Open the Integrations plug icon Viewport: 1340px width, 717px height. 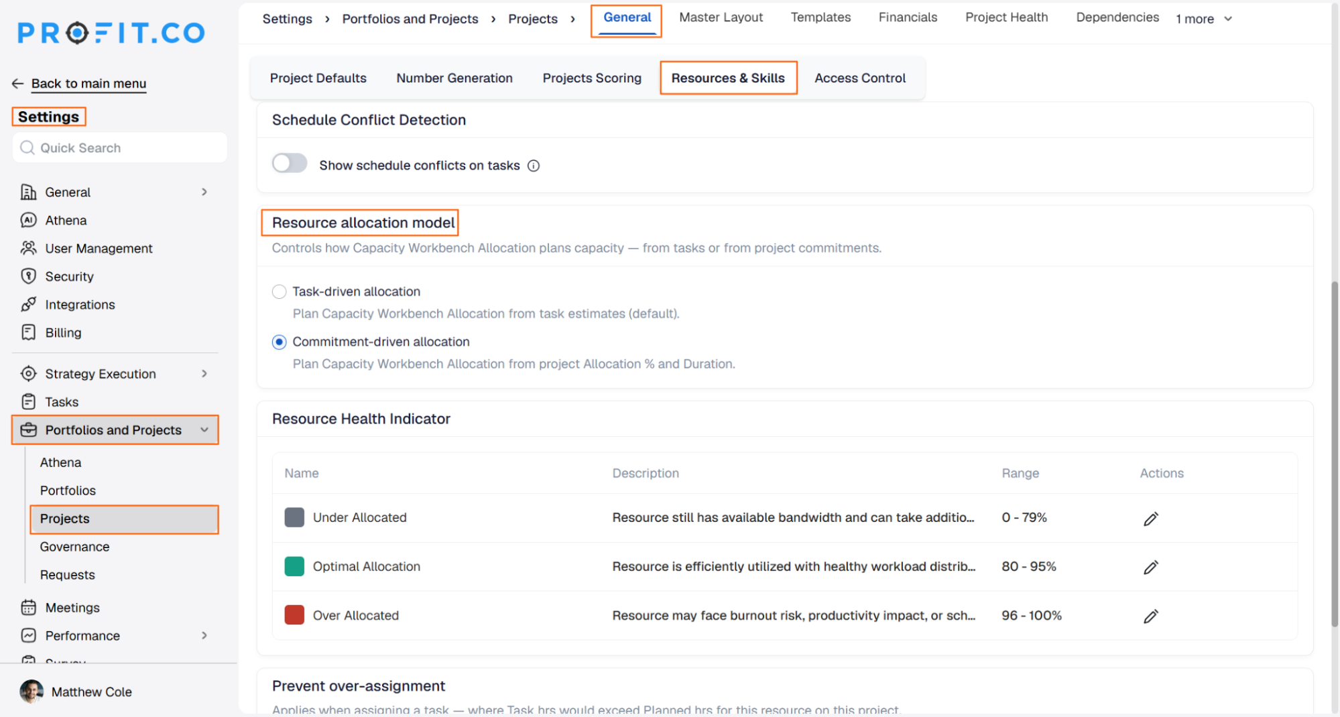28,305
